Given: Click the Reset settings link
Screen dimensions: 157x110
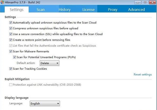Looking at the screenshot, I should coord(143,74).
